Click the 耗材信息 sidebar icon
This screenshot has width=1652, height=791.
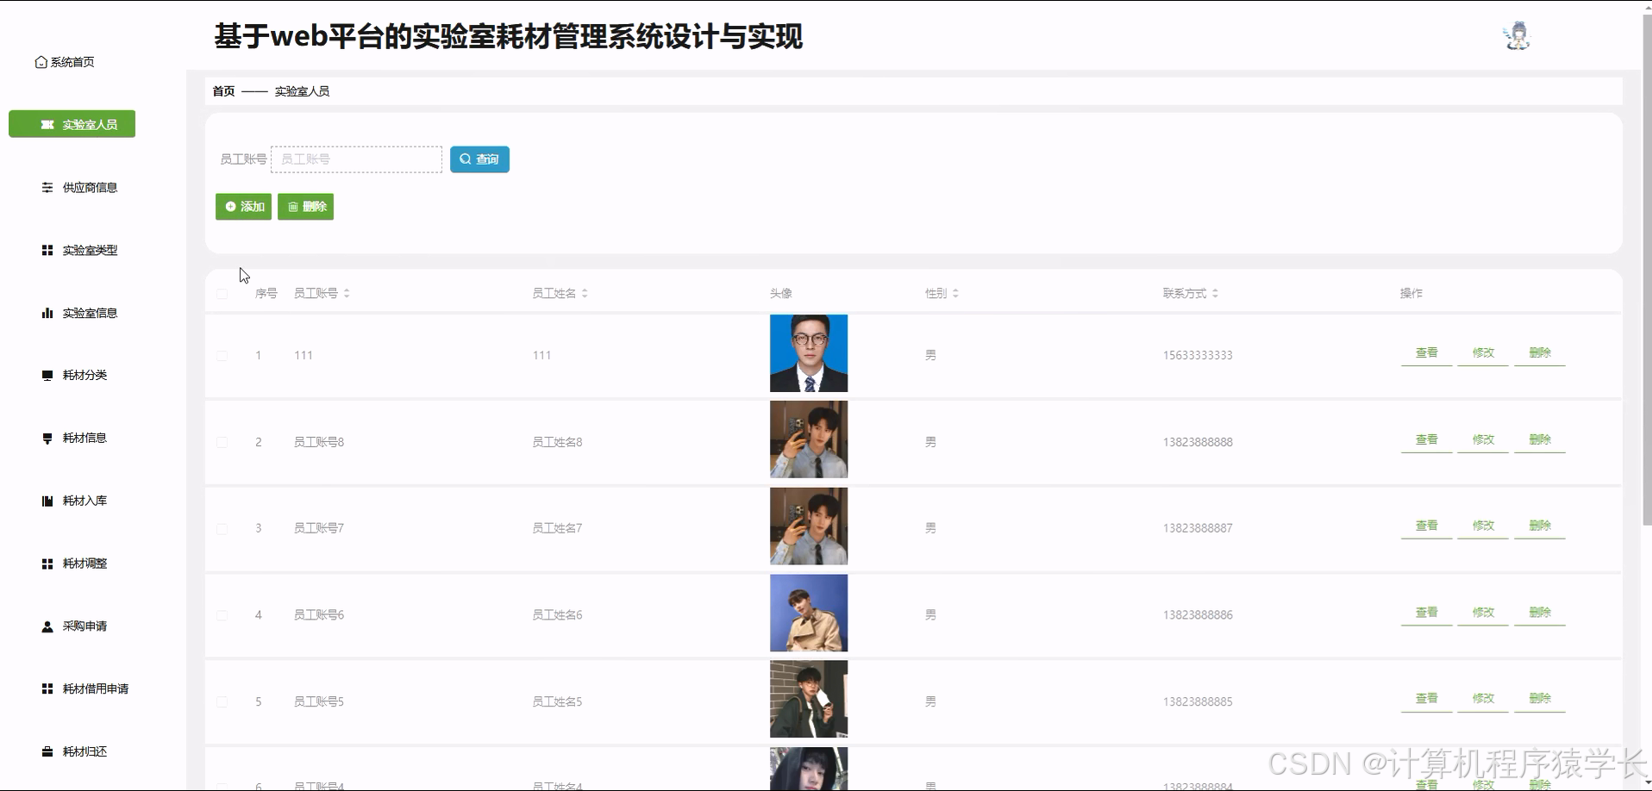pyautogui.click(x=47, y=439)
